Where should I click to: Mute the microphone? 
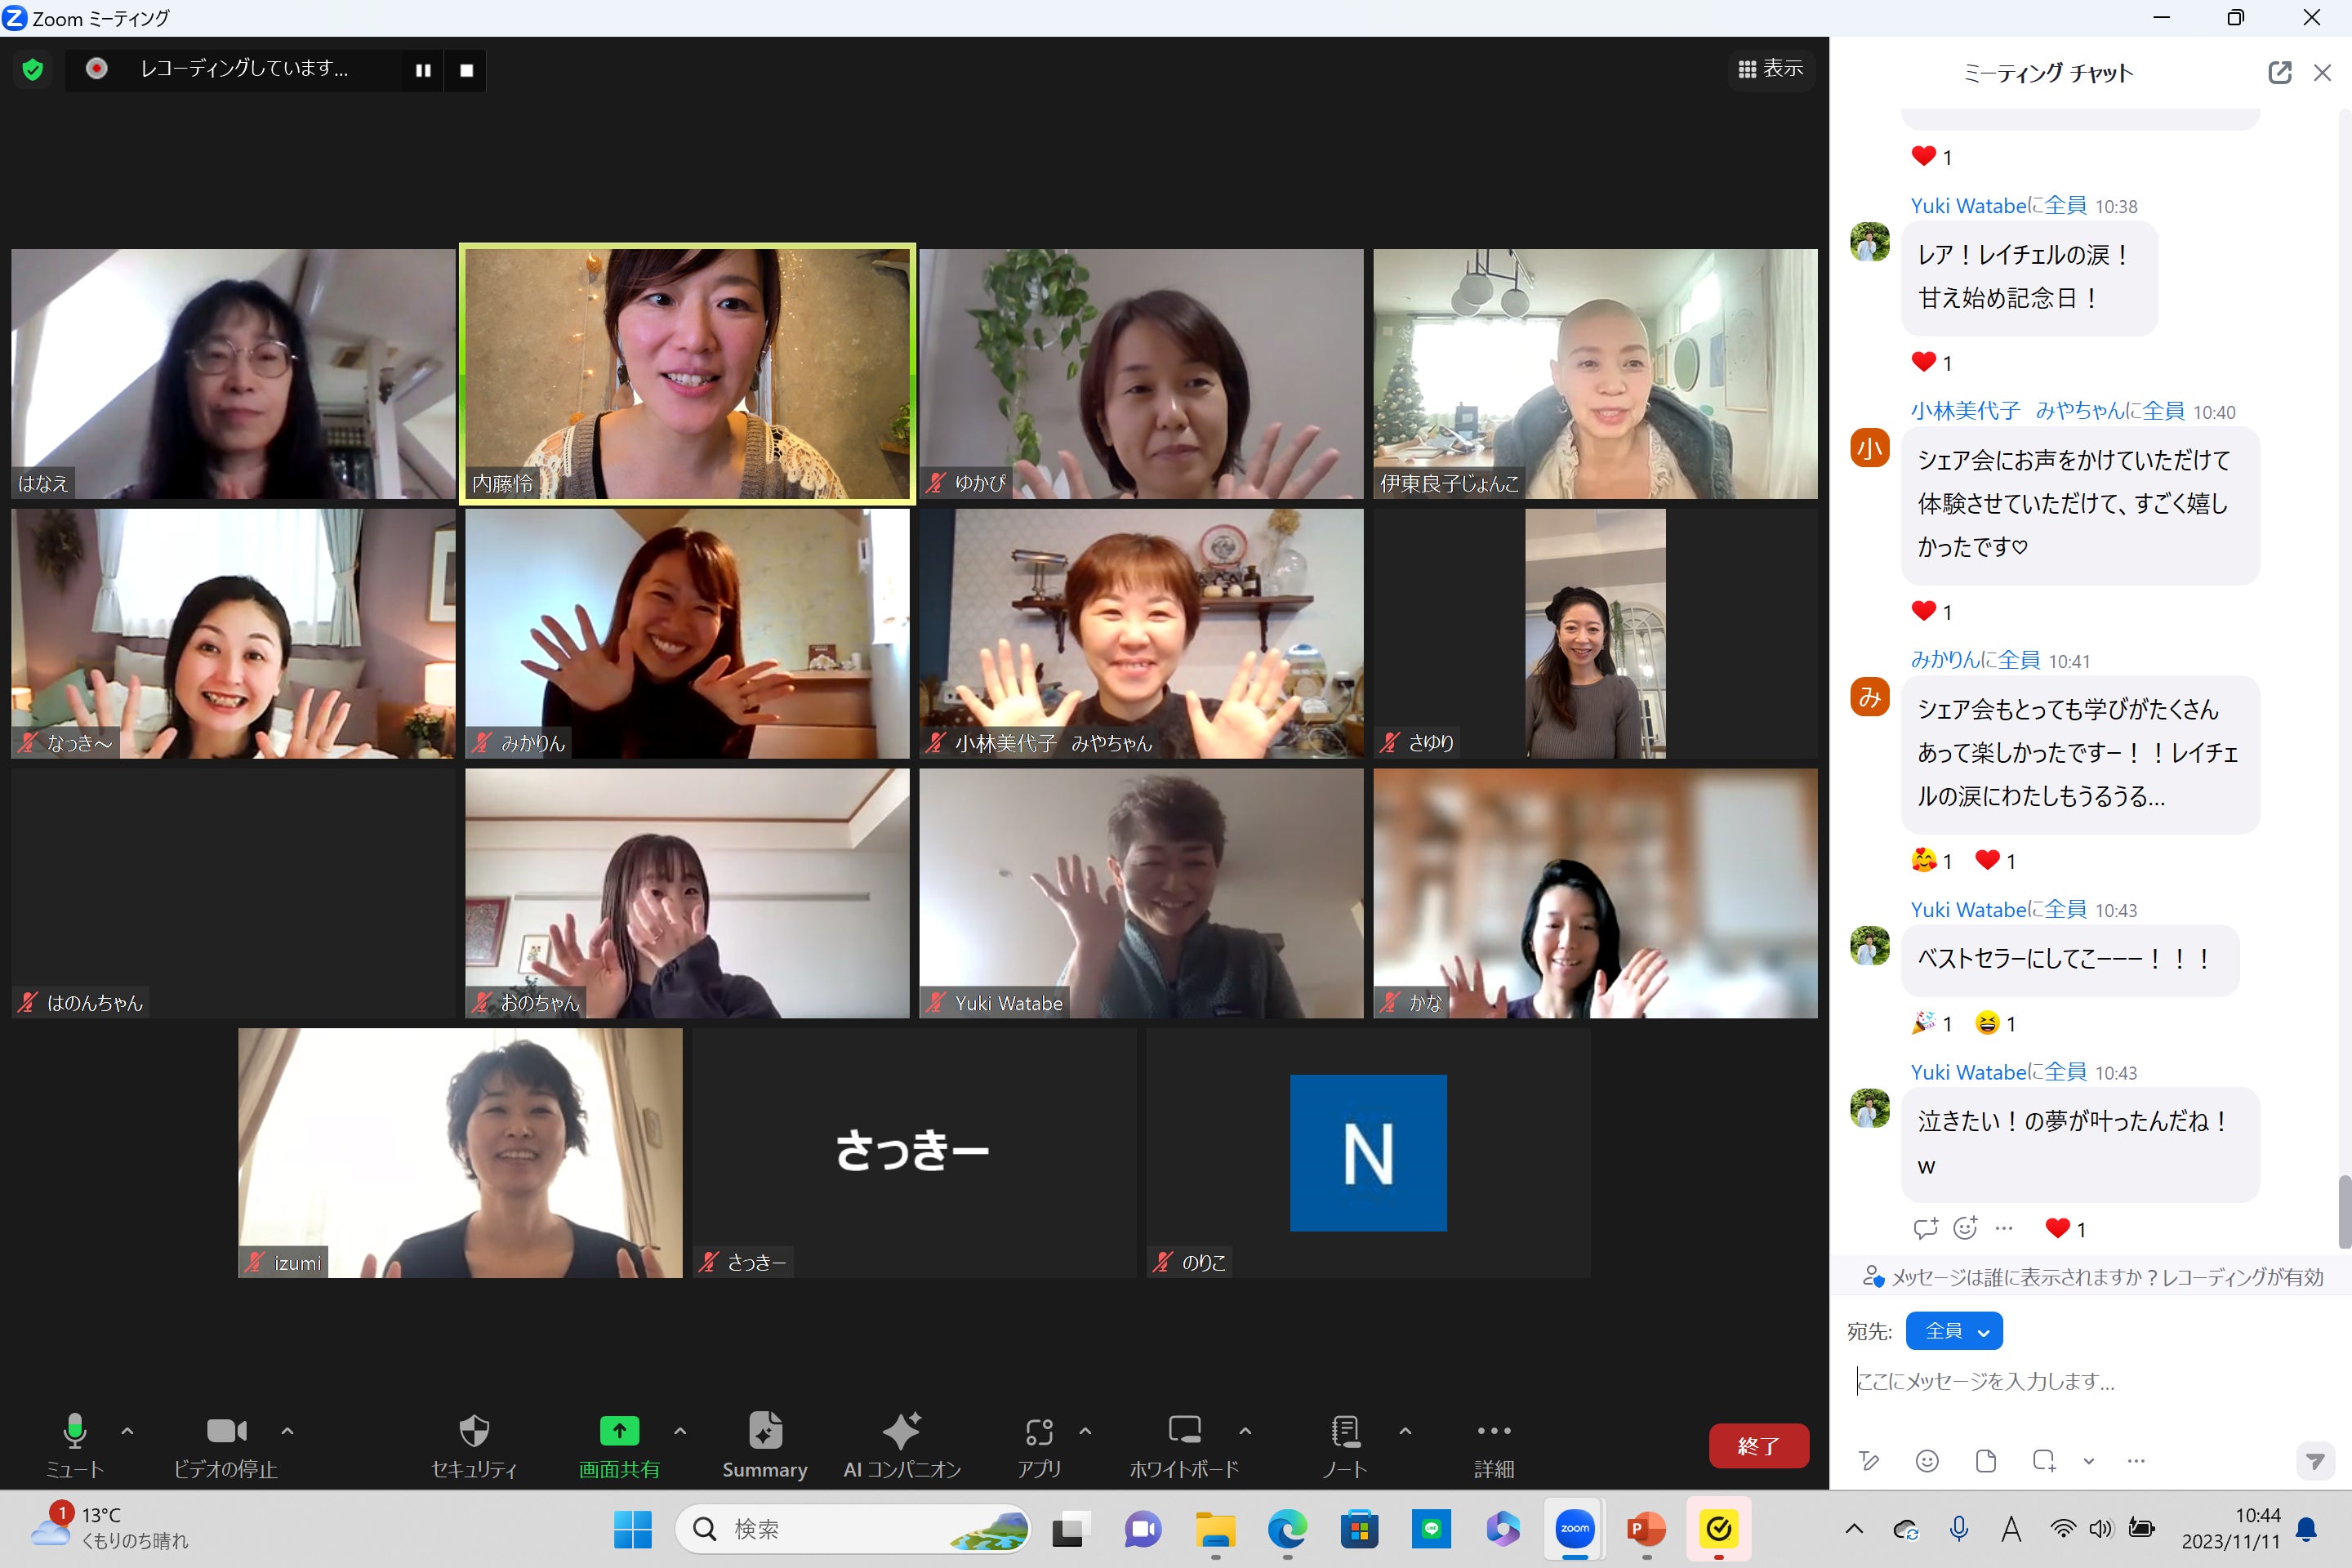coord(74,1432)
